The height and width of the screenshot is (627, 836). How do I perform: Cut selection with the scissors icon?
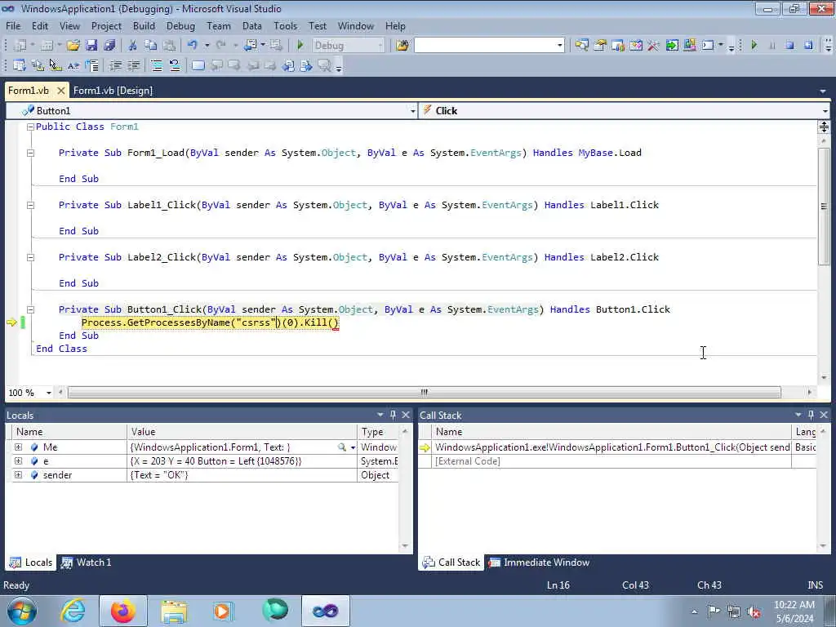[133, 46]
